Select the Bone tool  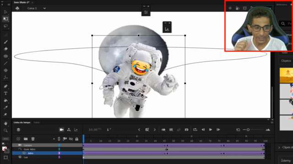5,77
